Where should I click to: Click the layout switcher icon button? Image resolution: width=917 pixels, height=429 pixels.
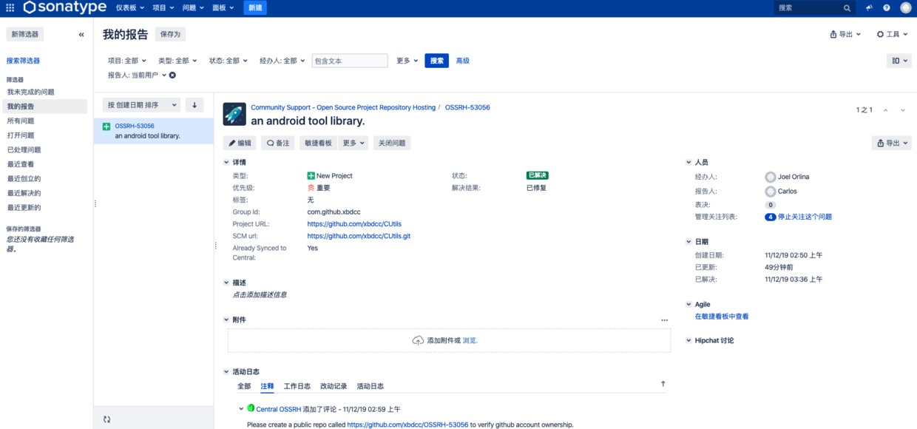pos(899,61)
